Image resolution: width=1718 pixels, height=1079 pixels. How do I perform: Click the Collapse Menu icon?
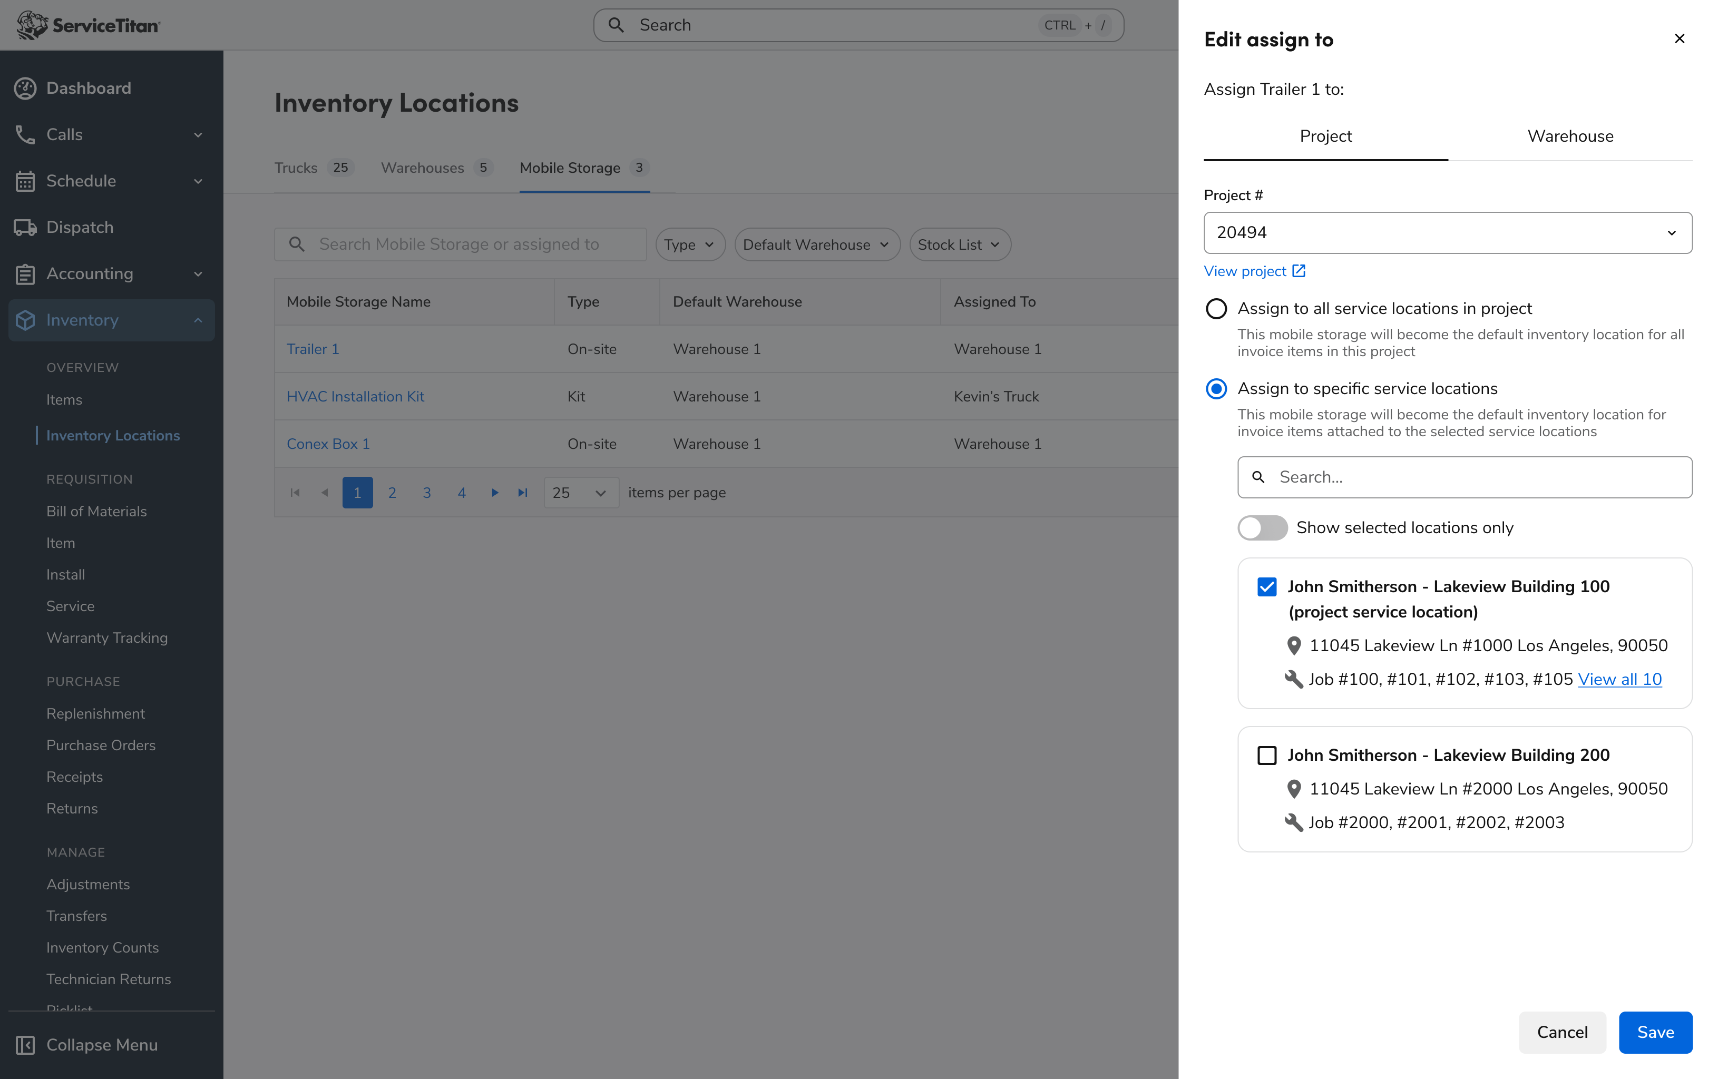(x=25, y=1045)
